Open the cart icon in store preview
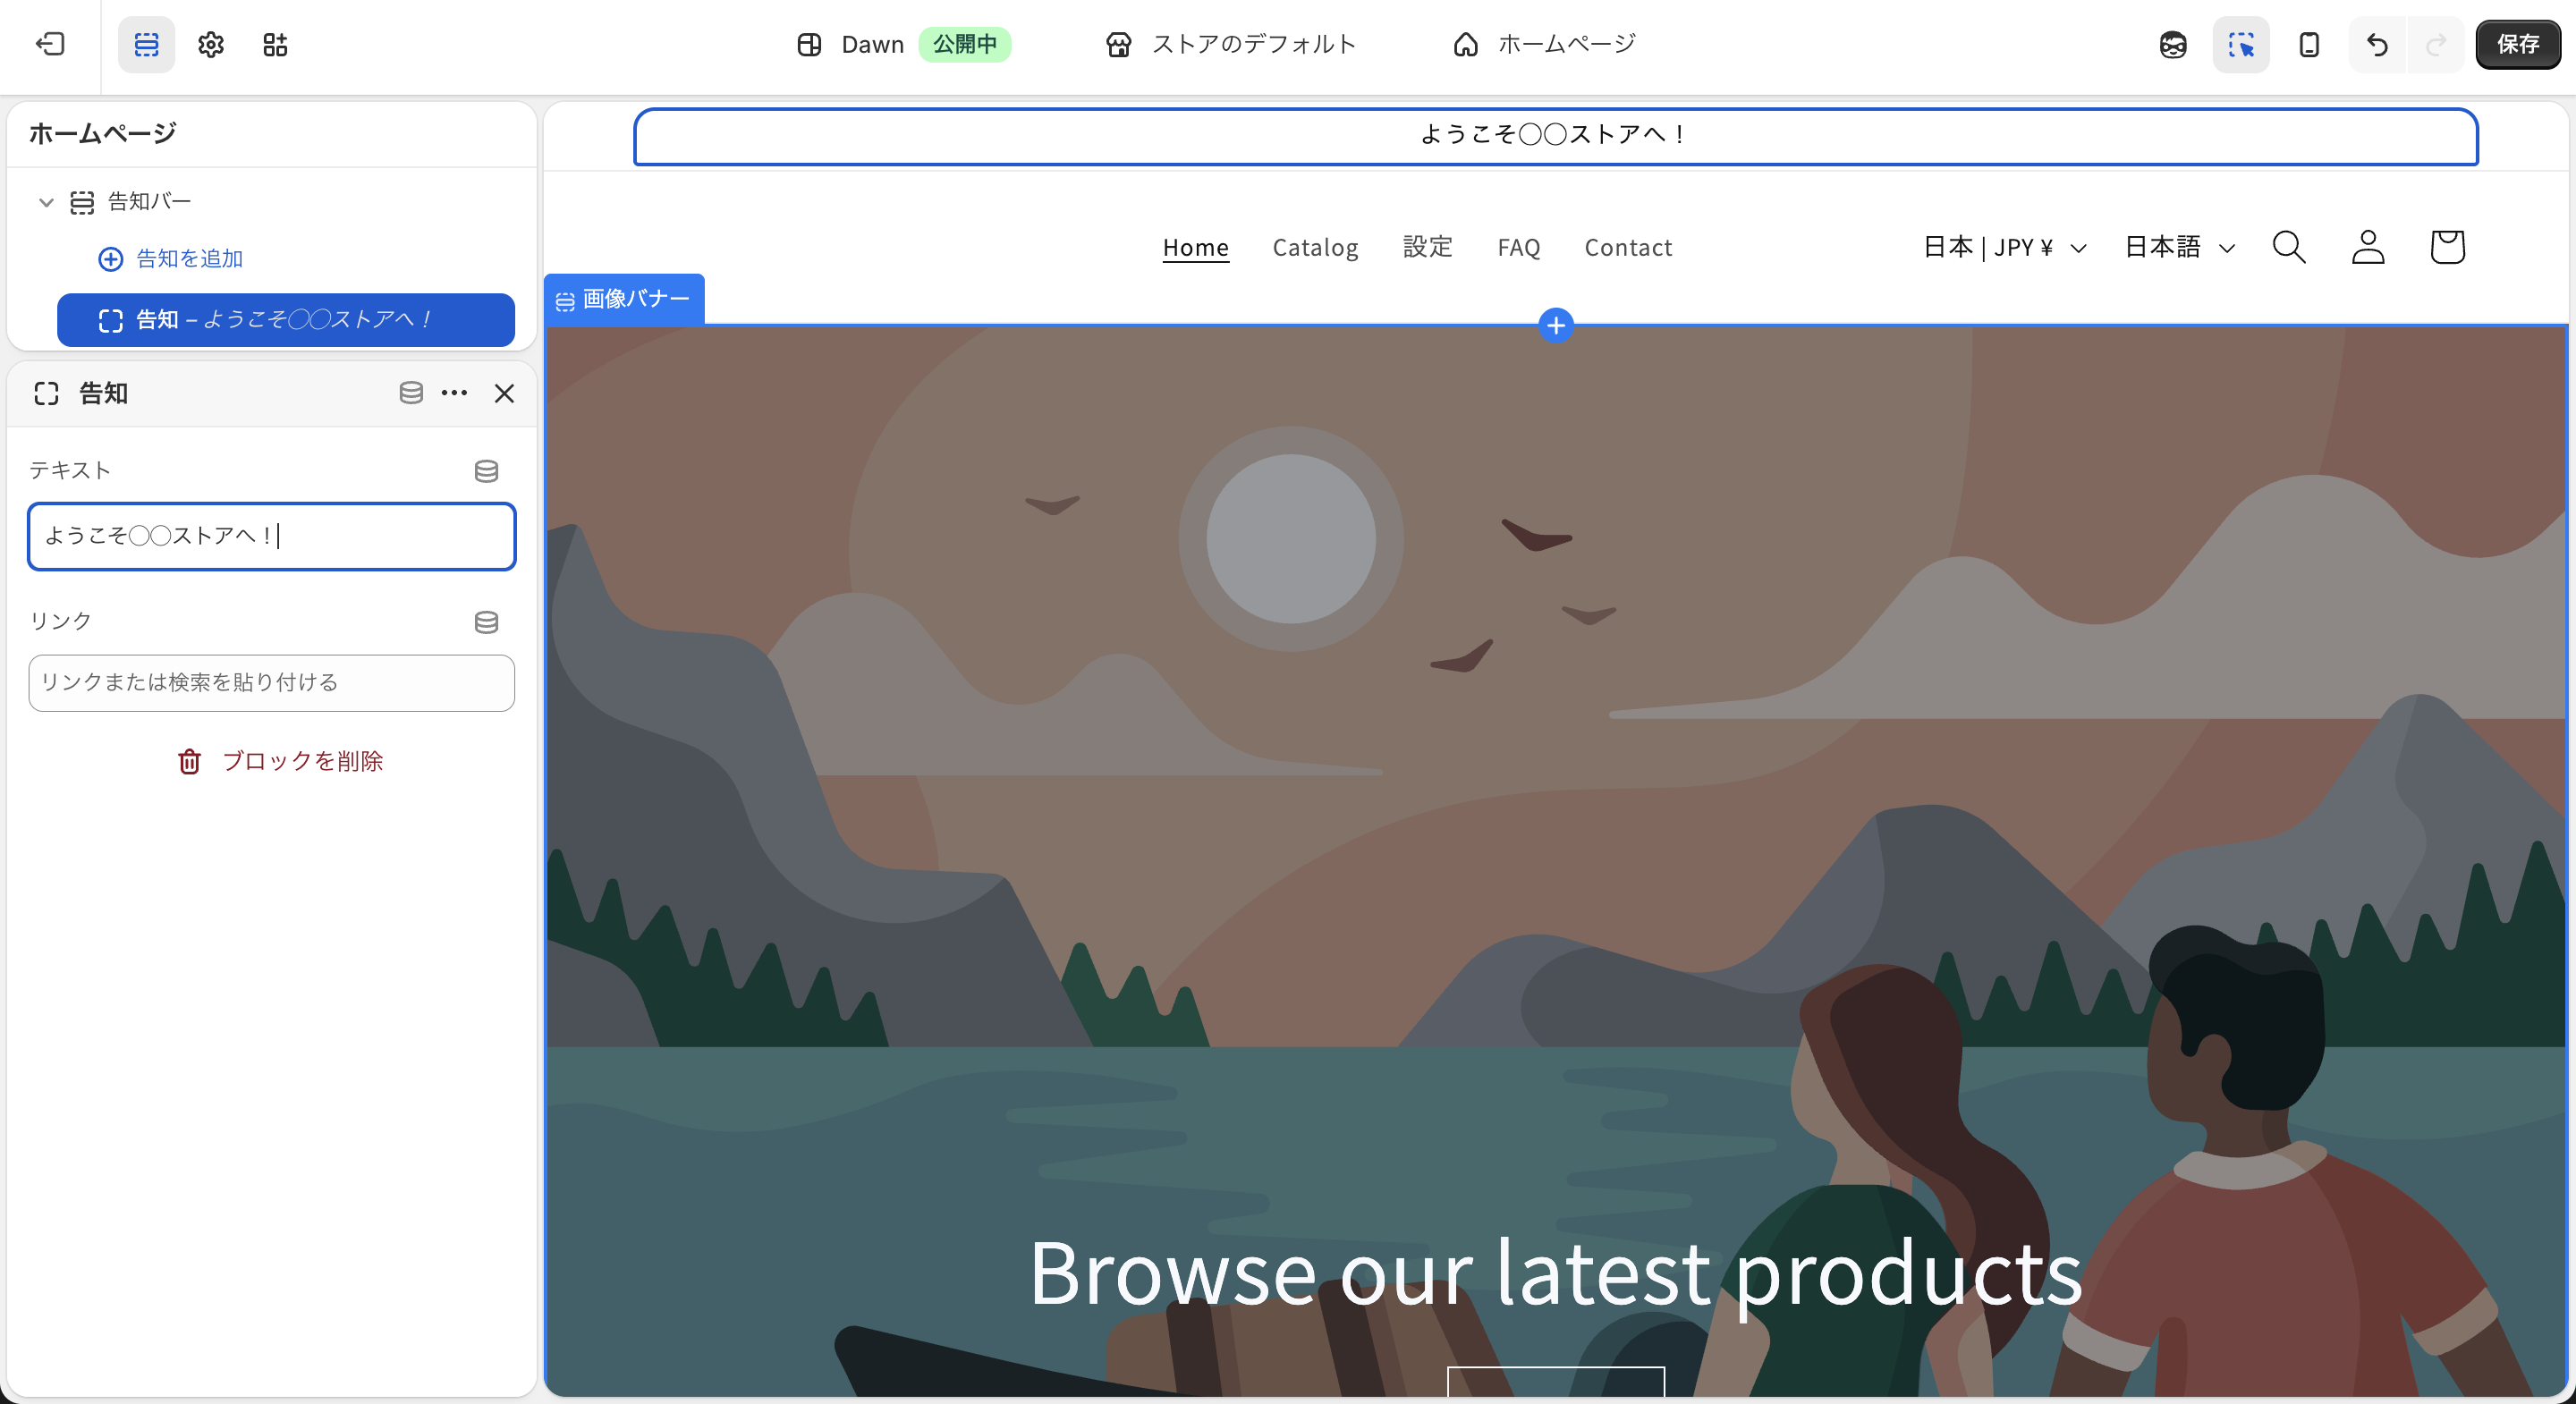Image resolution: width=2576 pixels, height=1404 pixels. coord(2447,246)
